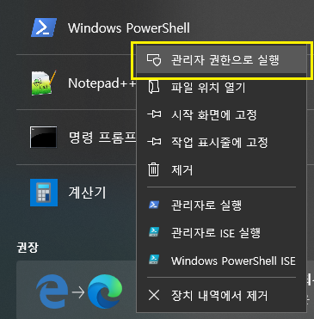Click the icon beside Windows PowerShell ISE
The height and width of the screenshot is (319, 314).
click(x=154, y=260)
